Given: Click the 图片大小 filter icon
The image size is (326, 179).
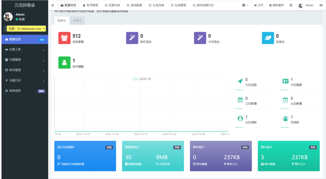Looking at the screenshot, I should click(x=293, y=164).
